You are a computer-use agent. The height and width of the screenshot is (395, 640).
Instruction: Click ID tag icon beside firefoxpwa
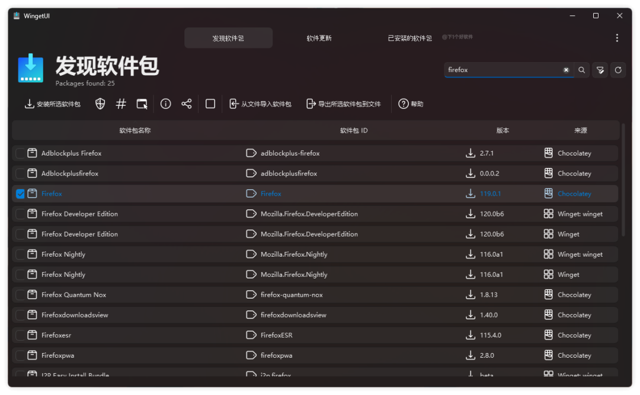[x=251, y=355]
